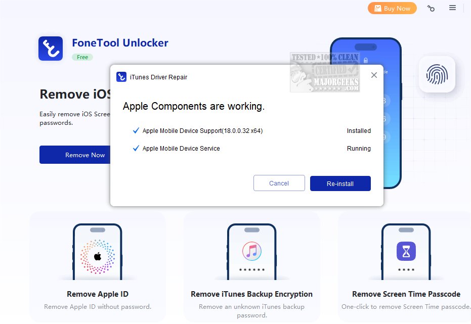Image resolution: width=471 pixels, height=324 pixels.
Task: Open the key/register icon in top bar
Action: (431, 9)
